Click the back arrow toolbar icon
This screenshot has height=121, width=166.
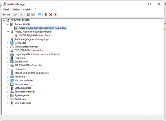(4, 15)
